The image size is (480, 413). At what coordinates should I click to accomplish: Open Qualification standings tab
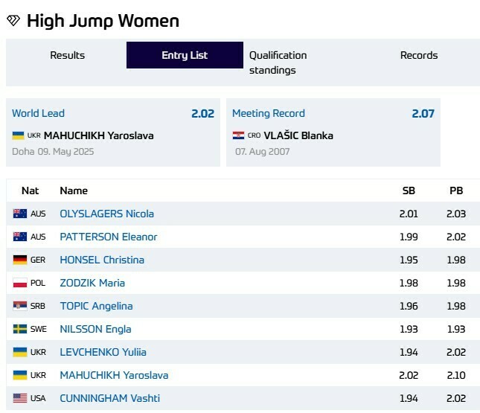point(278,63)
